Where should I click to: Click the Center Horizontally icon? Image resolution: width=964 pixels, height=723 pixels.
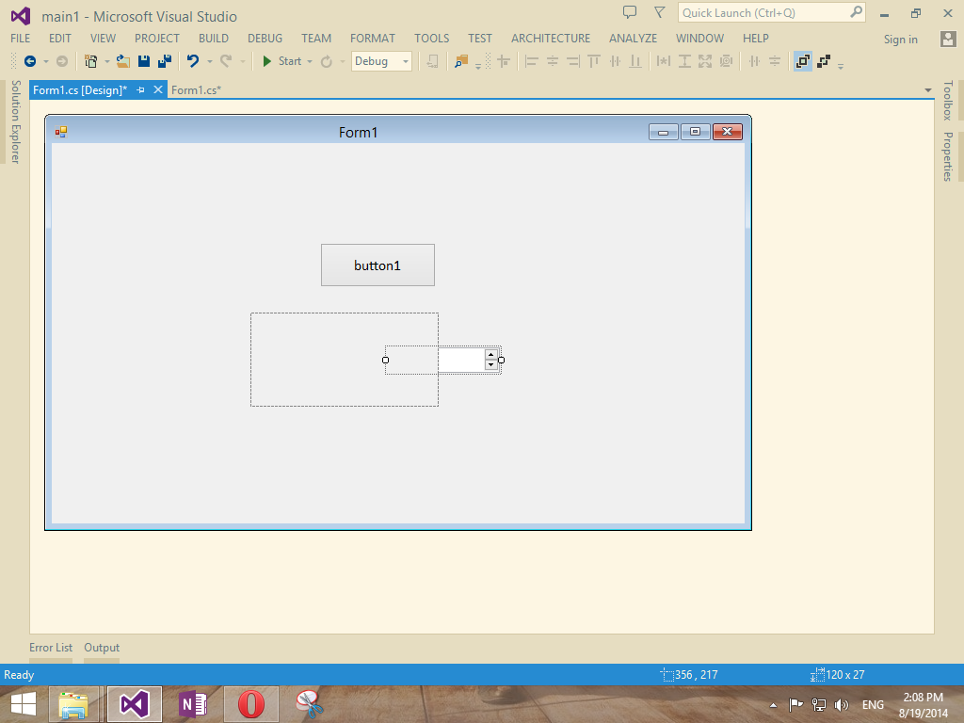click(754, 61)
